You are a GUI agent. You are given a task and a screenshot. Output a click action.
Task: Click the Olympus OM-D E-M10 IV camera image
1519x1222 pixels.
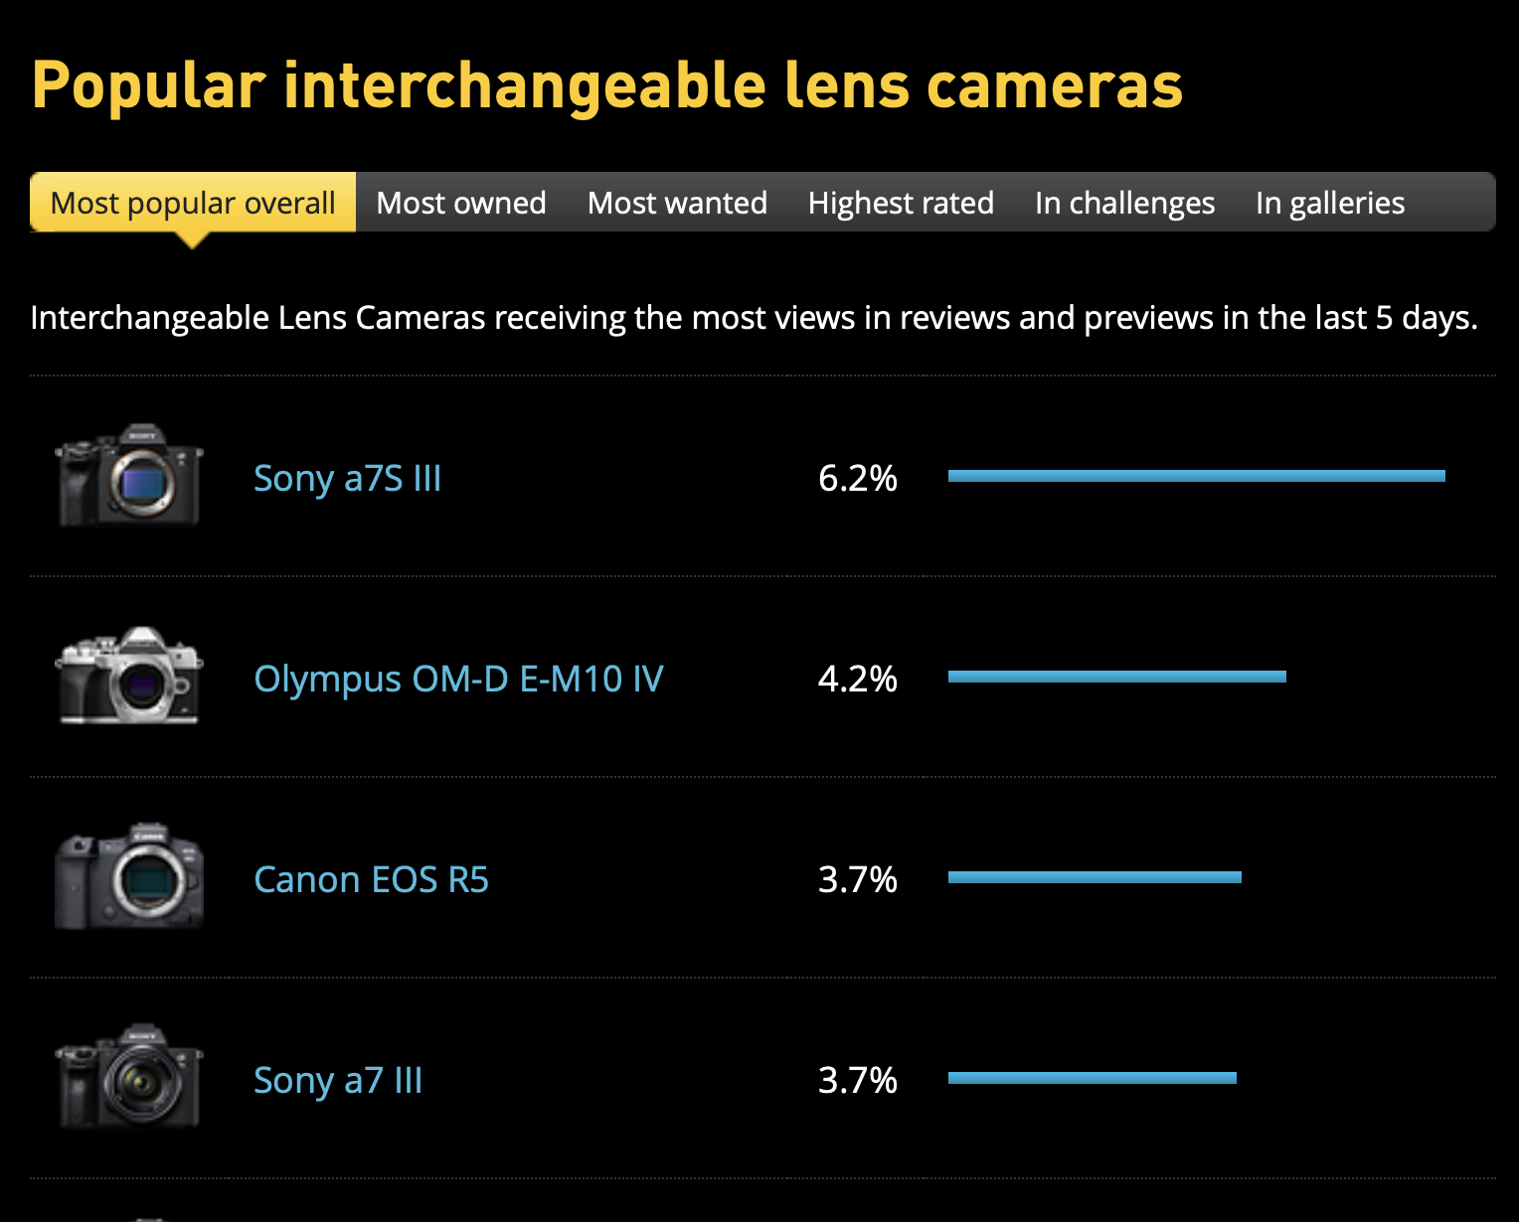tap(129, 678)
